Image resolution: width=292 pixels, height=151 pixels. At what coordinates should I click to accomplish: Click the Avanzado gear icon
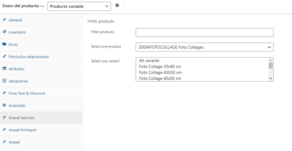[4, 105]
